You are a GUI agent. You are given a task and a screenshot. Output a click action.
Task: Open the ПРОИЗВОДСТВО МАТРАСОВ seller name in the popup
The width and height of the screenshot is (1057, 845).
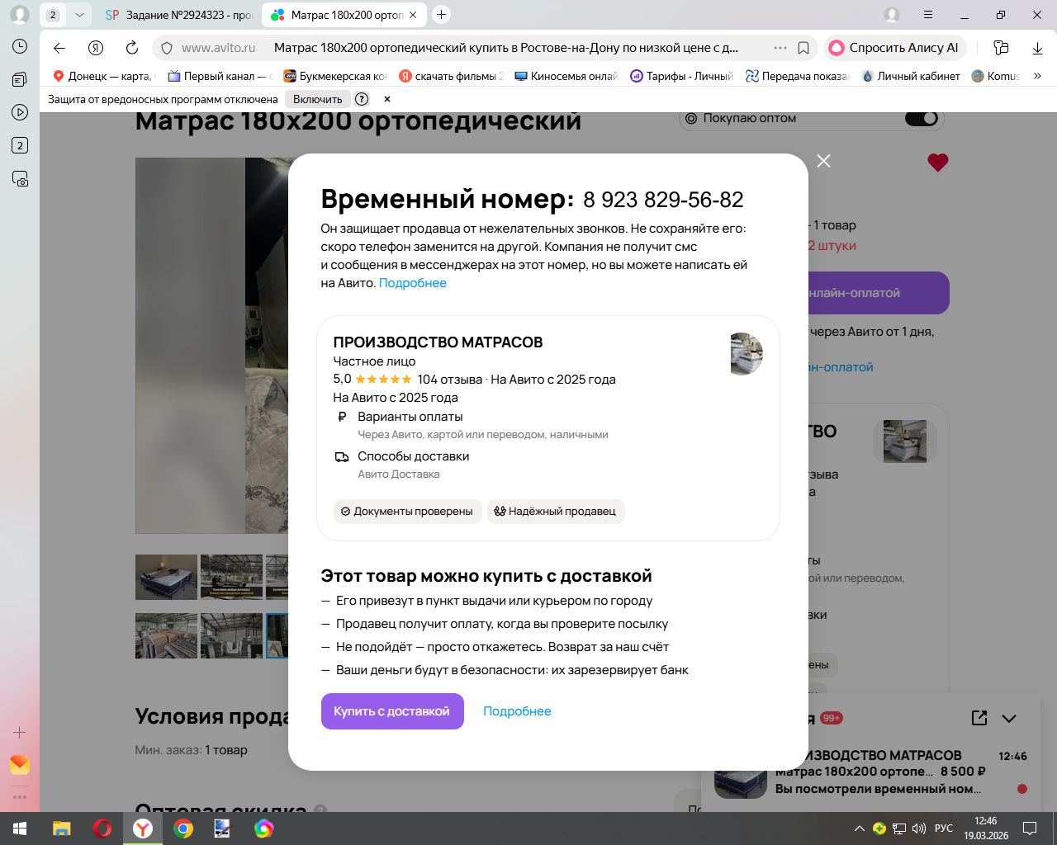click(438, 342)
